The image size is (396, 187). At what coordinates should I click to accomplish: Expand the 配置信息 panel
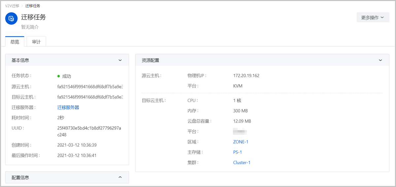coord(120,177)
